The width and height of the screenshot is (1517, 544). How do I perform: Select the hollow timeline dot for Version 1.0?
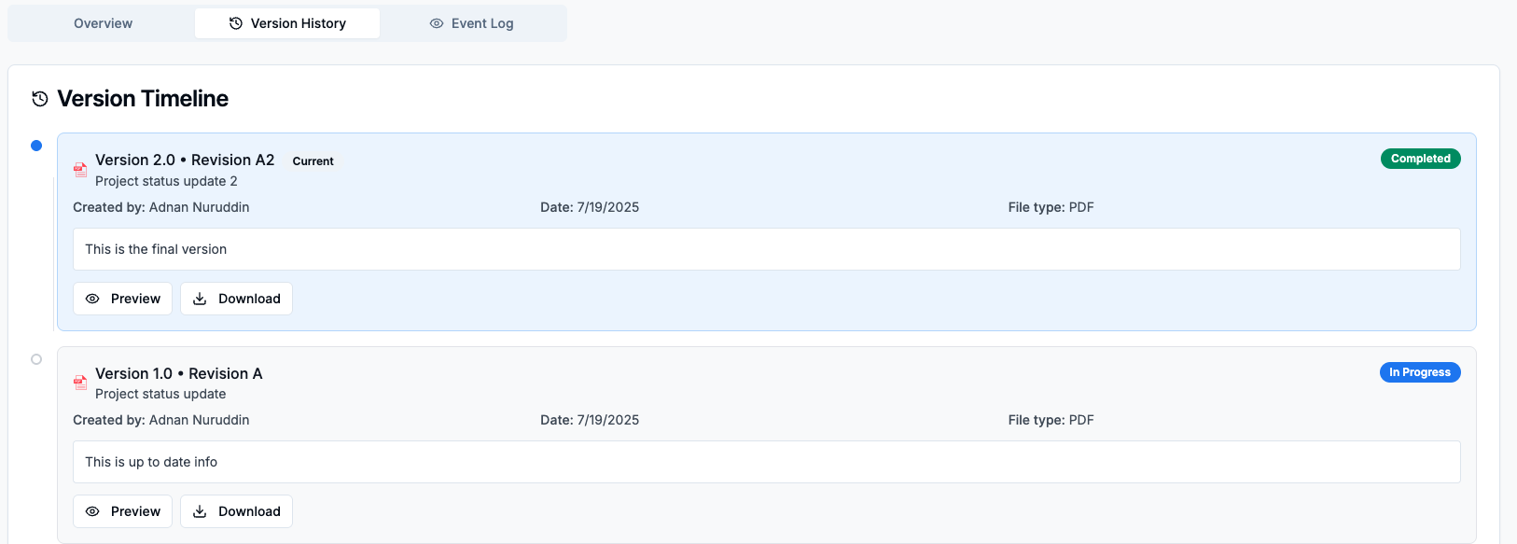tap(36, 359)
